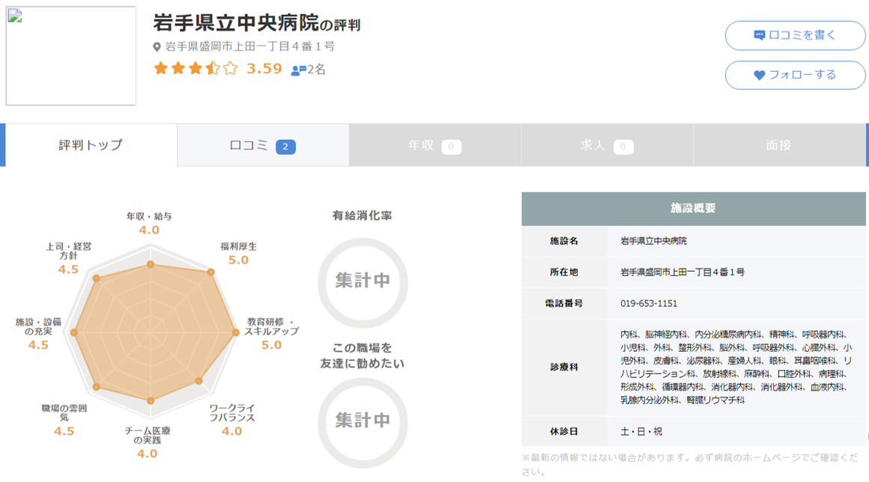Click the star rating icons

pos(196,69)
